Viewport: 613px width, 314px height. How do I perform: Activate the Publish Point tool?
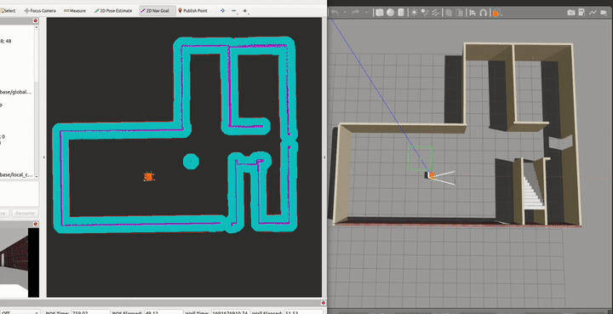coord(192,10)
